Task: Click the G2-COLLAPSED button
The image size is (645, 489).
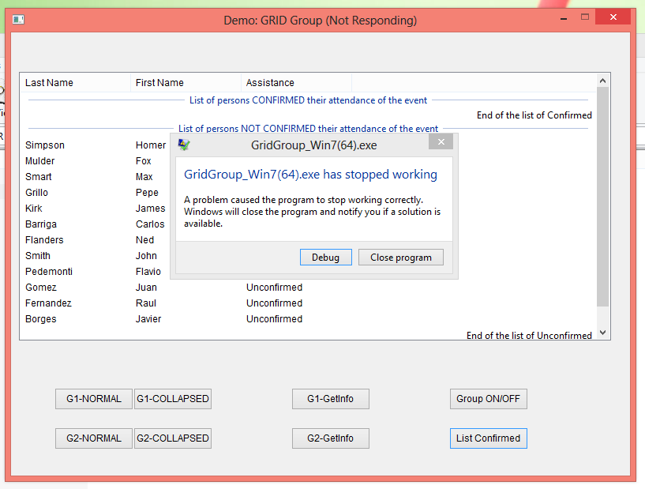Action: pyautogui.click(x=173, y=438)
